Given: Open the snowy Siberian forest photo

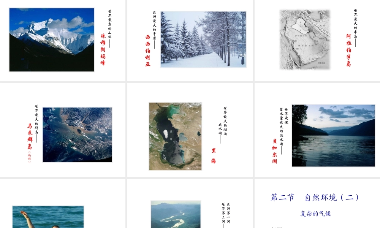Looking at the screenshot, I should (203, 39).
